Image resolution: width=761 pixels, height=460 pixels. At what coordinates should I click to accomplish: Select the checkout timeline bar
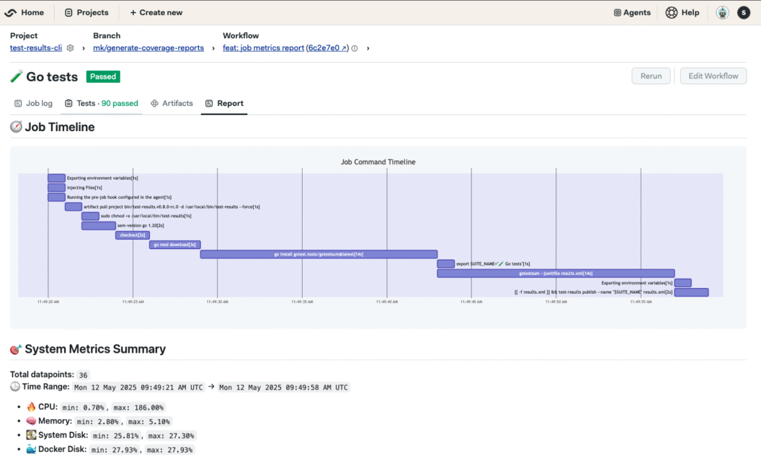[133, 235]
